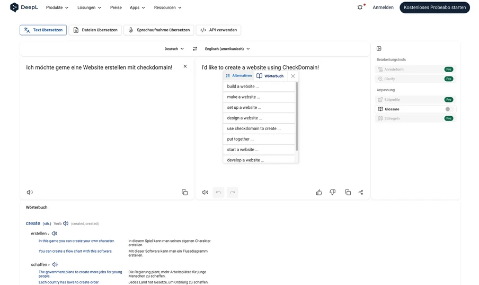Screen dimensions: 479x285
Task: Click example 'Each country has laws to create order.'
Action: pyautogui.click(x=69, y=282)
